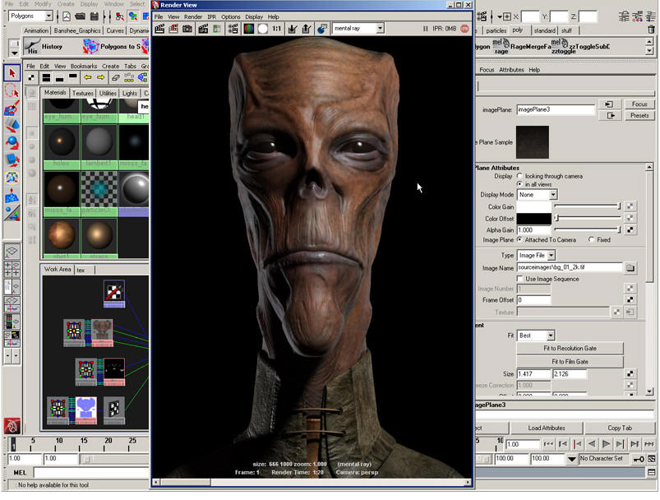660x500 pixels.
Task: Click Fit to Resolution Gate button
Action: click(x=570, y=349)
